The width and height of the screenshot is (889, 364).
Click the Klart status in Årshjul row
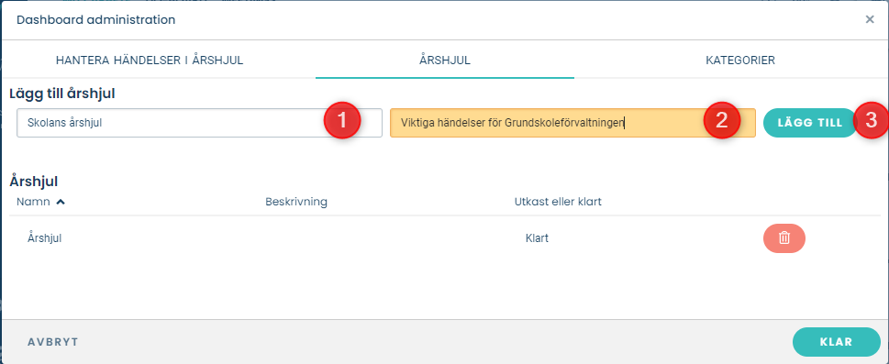click(x=537, y=238)
